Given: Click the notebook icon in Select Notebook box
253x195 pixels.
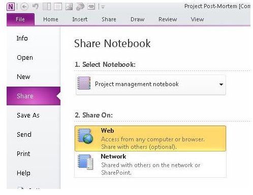Looking at the screenshot, I should coord(84,83).
